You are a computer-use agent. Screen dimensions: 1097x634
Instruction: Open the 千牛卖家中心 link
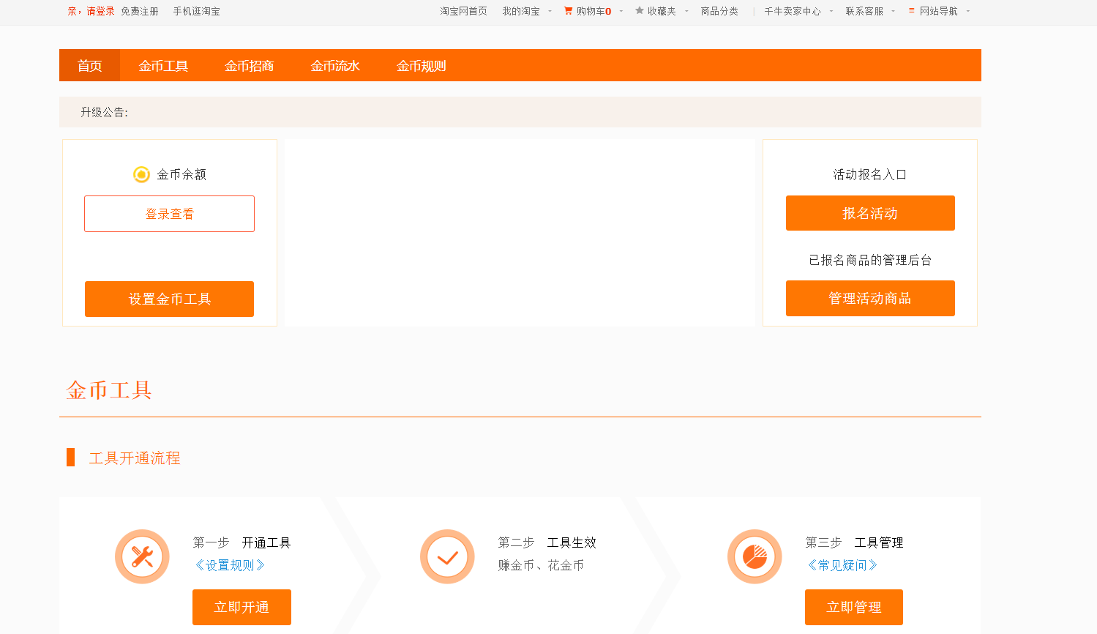[x=793, y=11]
